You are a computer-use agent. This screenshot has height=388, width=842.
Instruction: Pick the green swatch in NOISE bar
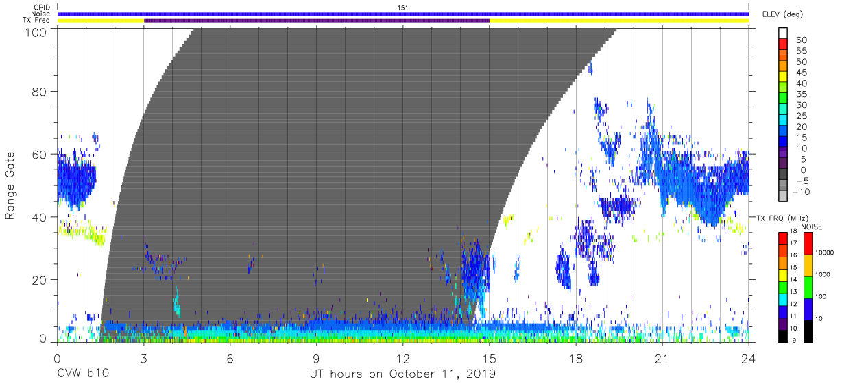pos(807,287)
